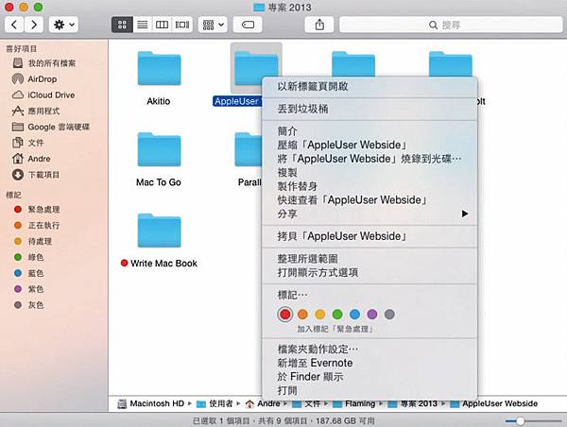The image size is (567, 427).
Task: Open 應用程式 in the sidebar
Action: pos(36,111)
